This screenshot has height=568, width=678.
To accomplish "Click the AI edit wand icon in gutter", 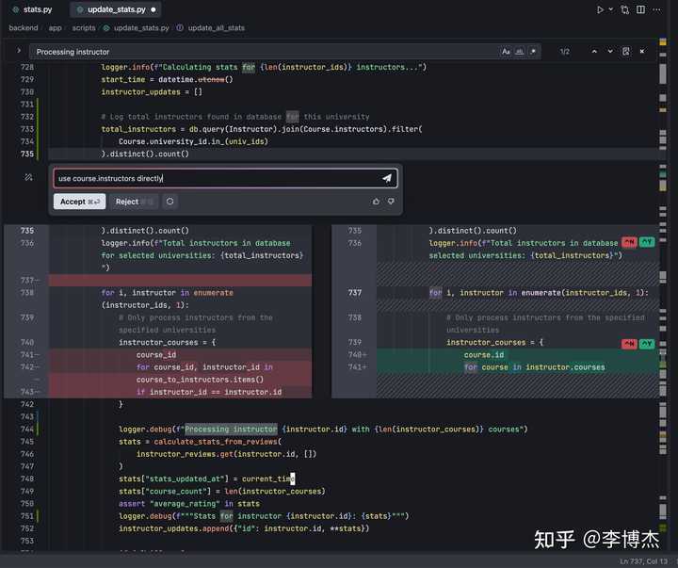I will pos(28,177).
